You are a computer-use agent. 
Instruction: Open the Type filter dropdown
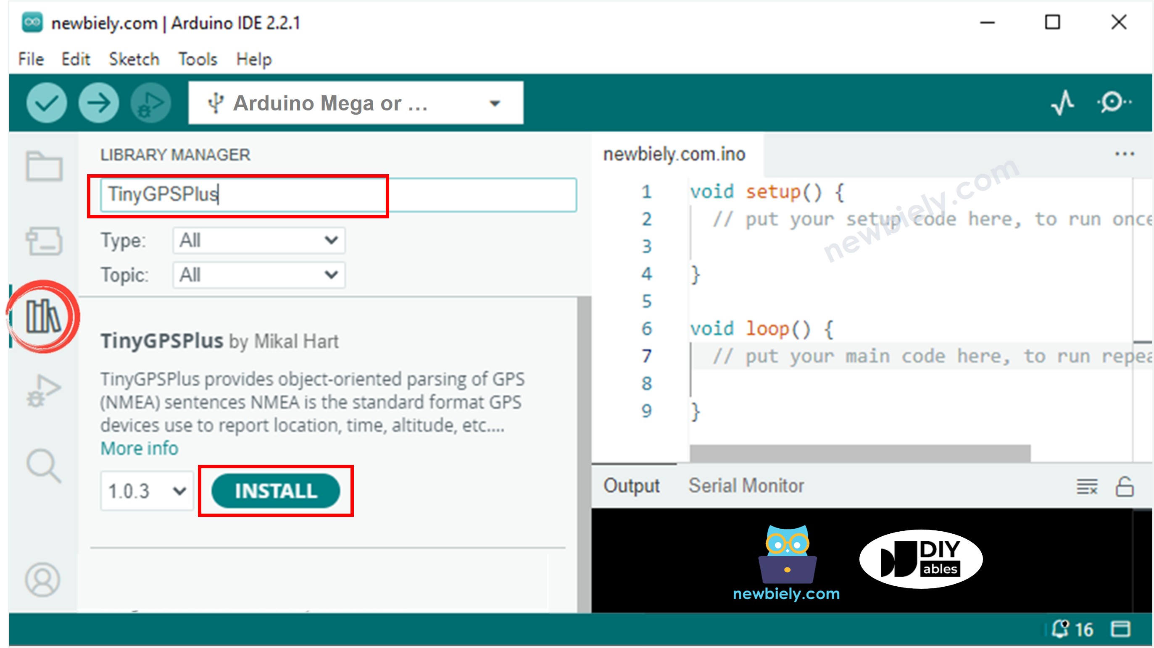(x=258, y=241)
